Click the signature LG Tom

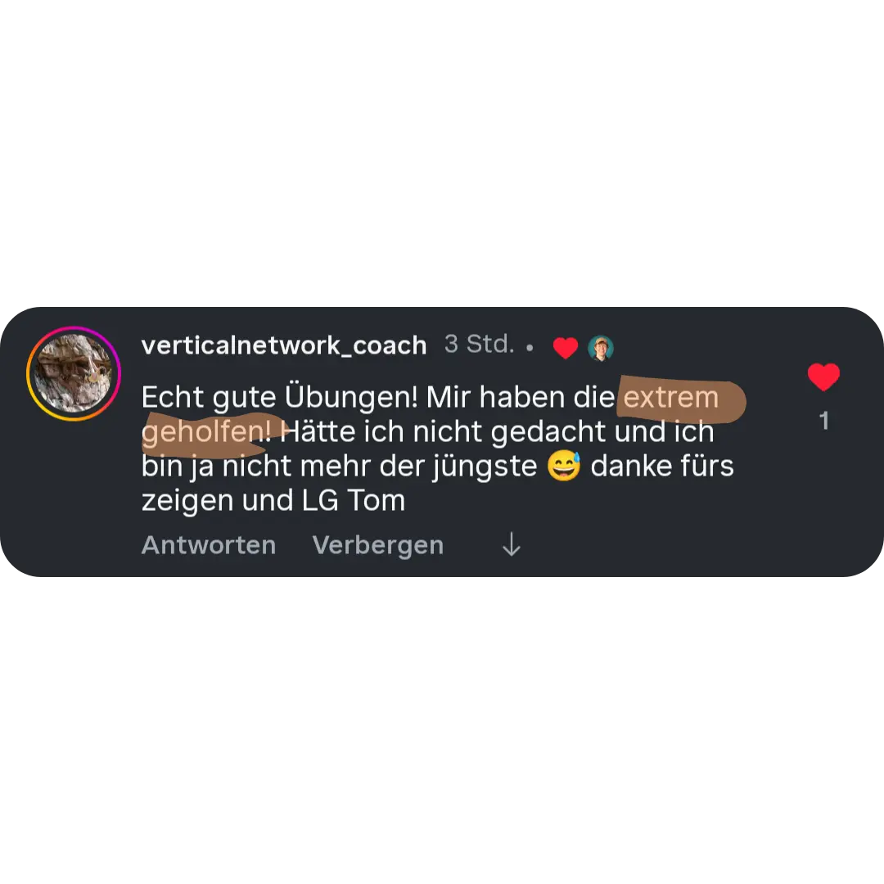354,501
